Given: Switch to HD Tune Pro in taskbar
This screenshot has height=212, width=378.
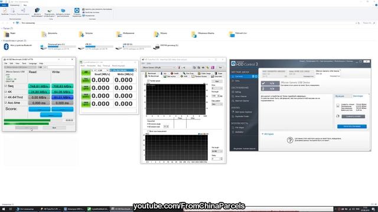Looking at the screenshot, I should (x=50, y=209).
